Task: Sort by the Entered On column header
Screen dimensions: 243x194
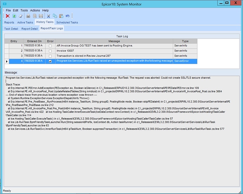Action: pyautogui.click(x=34, y=41)
